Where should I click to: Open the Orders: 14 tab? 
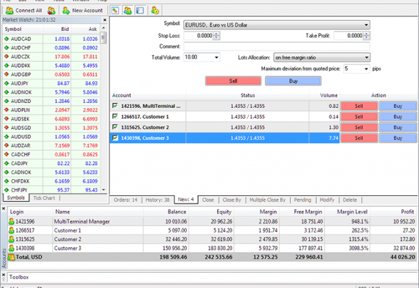click(126, 200)
